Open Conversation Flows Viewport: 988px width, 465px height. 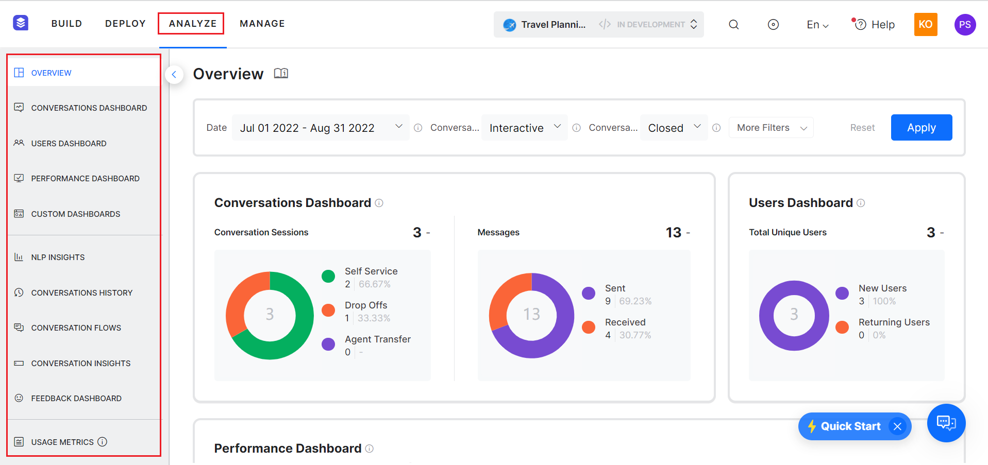pos(76,328)
